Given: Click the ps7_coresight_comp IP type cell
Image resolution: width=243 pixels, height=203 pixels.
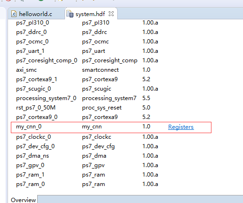Looking at the screenshot, I should coord(110,60).
